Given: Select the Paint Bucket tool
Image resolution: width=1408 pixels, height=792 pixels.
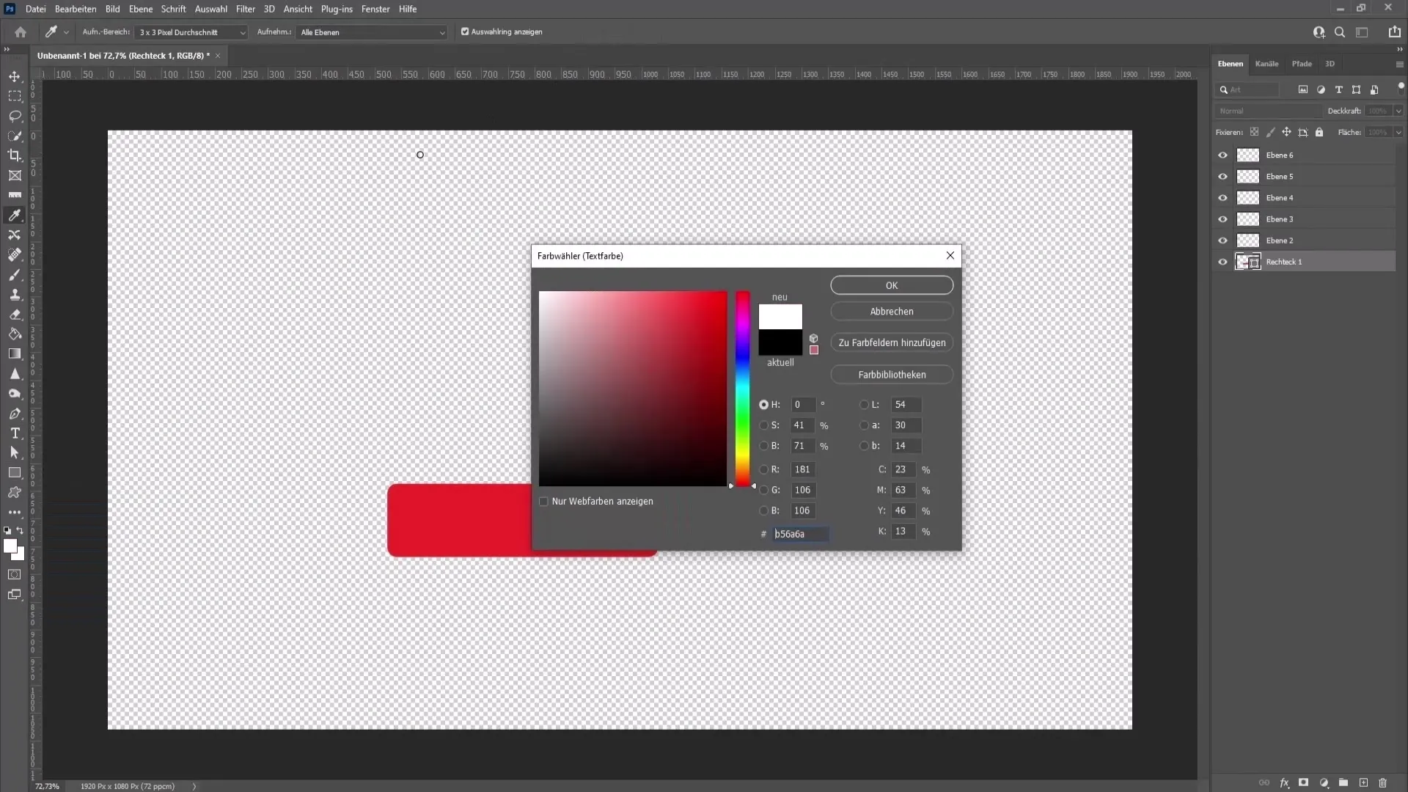Looking at the screenshot, I should [15, 334].
